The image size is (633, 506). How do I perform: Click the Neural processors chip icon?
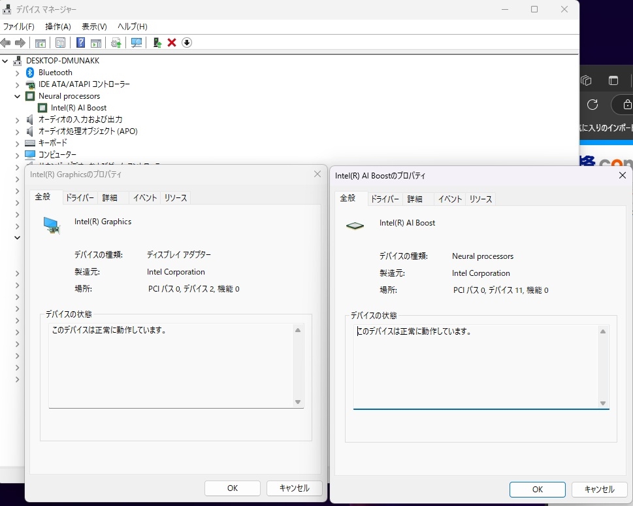tap(30, 96)
